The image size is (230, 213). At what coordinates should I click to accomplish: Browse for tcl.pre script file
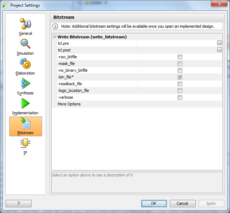[x=219, y=43]
